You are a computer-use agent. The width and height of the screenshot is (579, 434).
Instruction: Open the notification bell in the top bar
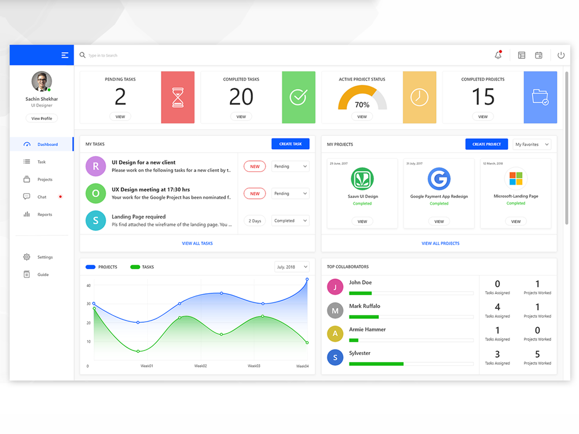point(498,55)
